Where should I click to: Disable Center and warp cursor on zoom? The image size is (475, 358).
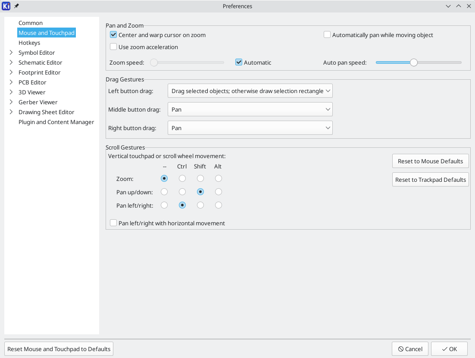[113, 35]
